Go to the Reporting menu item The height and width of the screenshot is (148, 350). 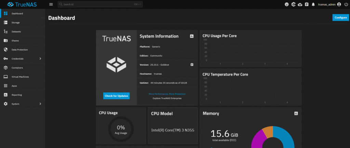tap(23, 95)
